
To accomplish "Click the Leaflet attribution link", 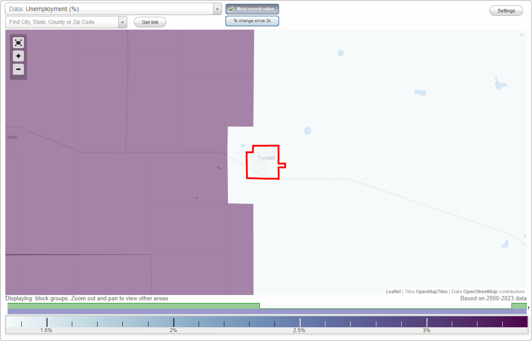I will point(393,291).
